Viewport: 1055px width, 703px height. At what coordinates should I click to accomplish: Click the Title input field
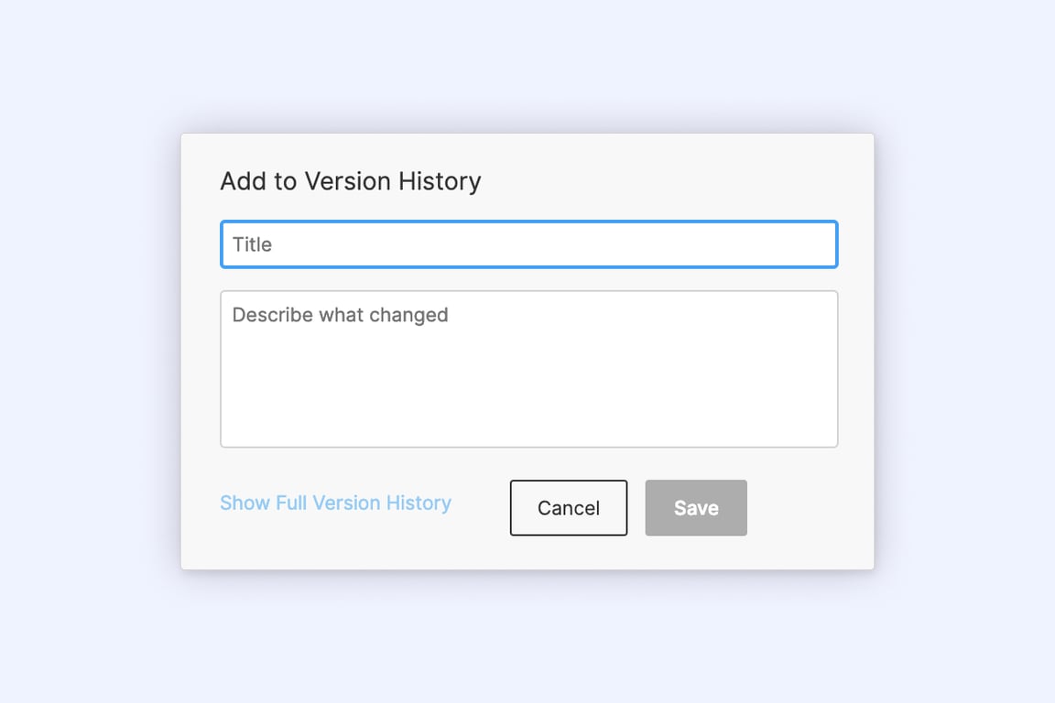pyautogui.click(x=528, y=244)
